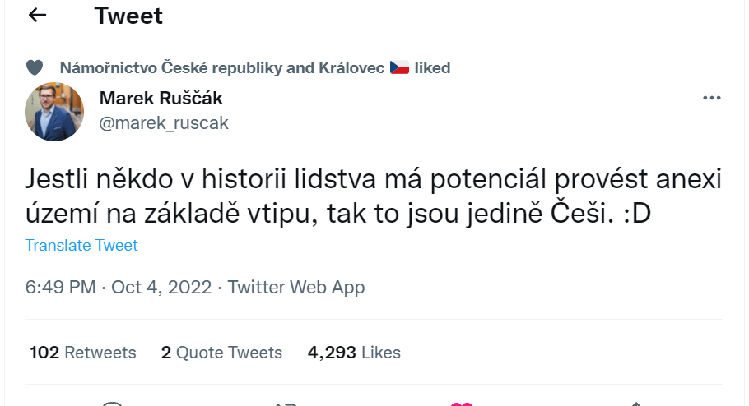Click the "Tweet" page heading

[x=128, y=16]
